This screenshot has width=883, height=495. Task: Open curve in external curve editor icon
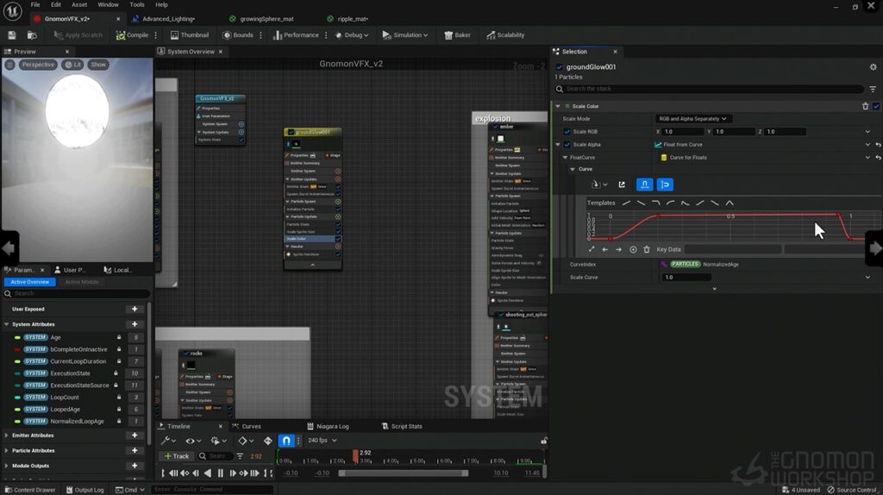(x=622, y=185)
